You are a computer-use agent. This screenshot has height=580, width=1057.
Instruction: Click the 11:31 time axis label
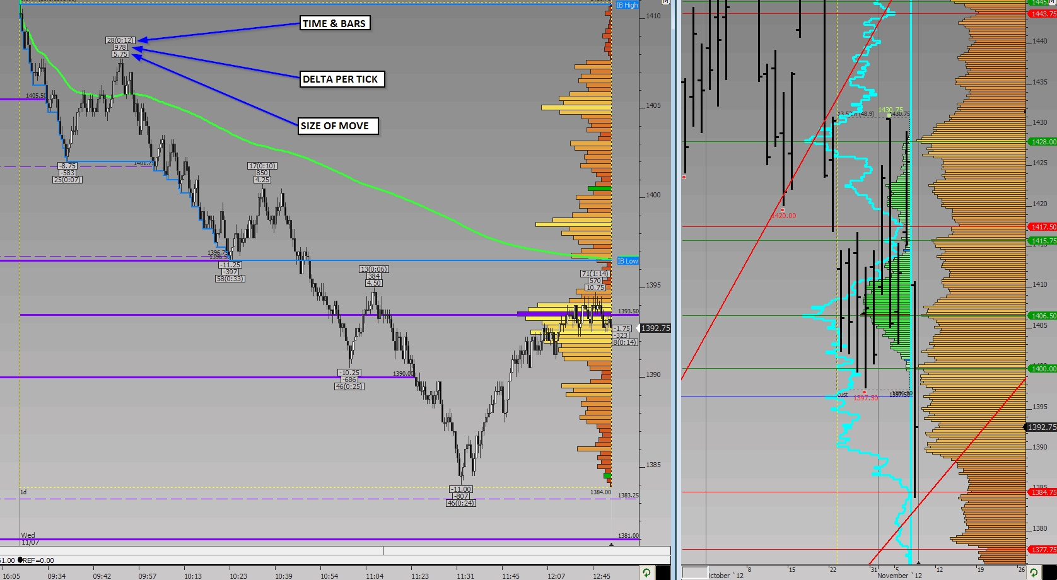pyautogui.click(x=465, y=576)
